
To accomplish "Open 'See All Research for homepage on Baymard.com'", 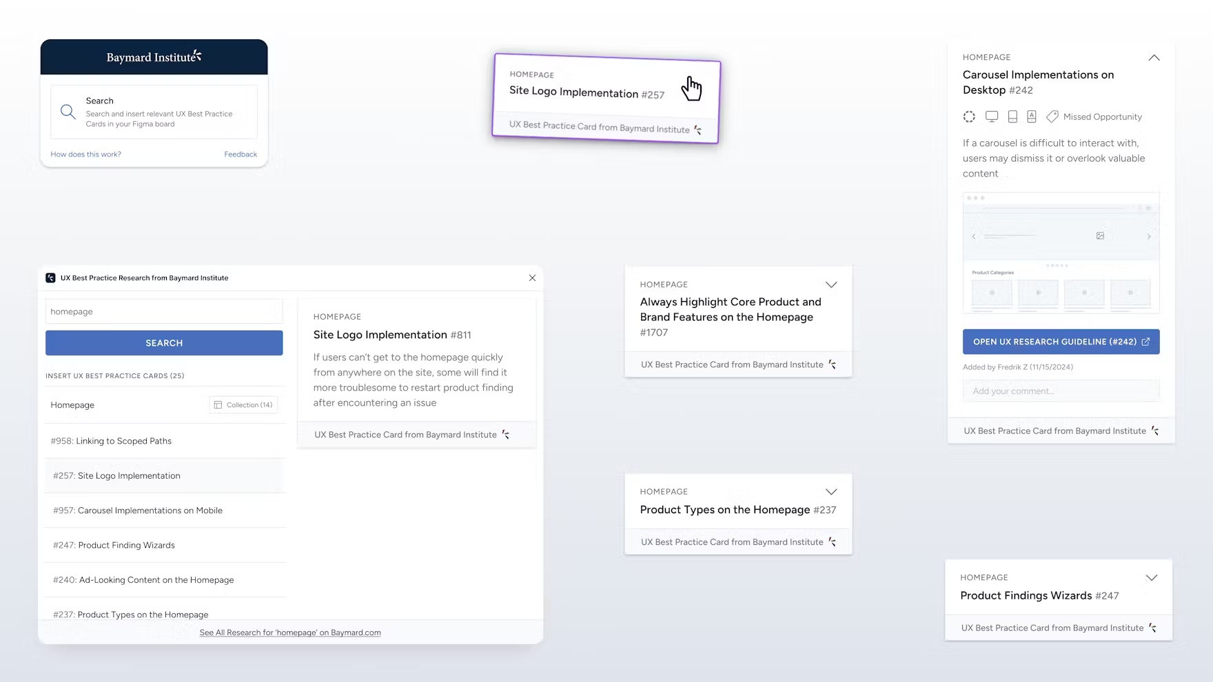I will [290, 632].
